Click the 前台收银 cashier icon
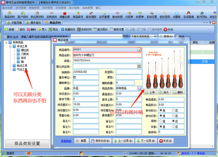The height and width of the screenshot is (157, 218). pos(117,15)
